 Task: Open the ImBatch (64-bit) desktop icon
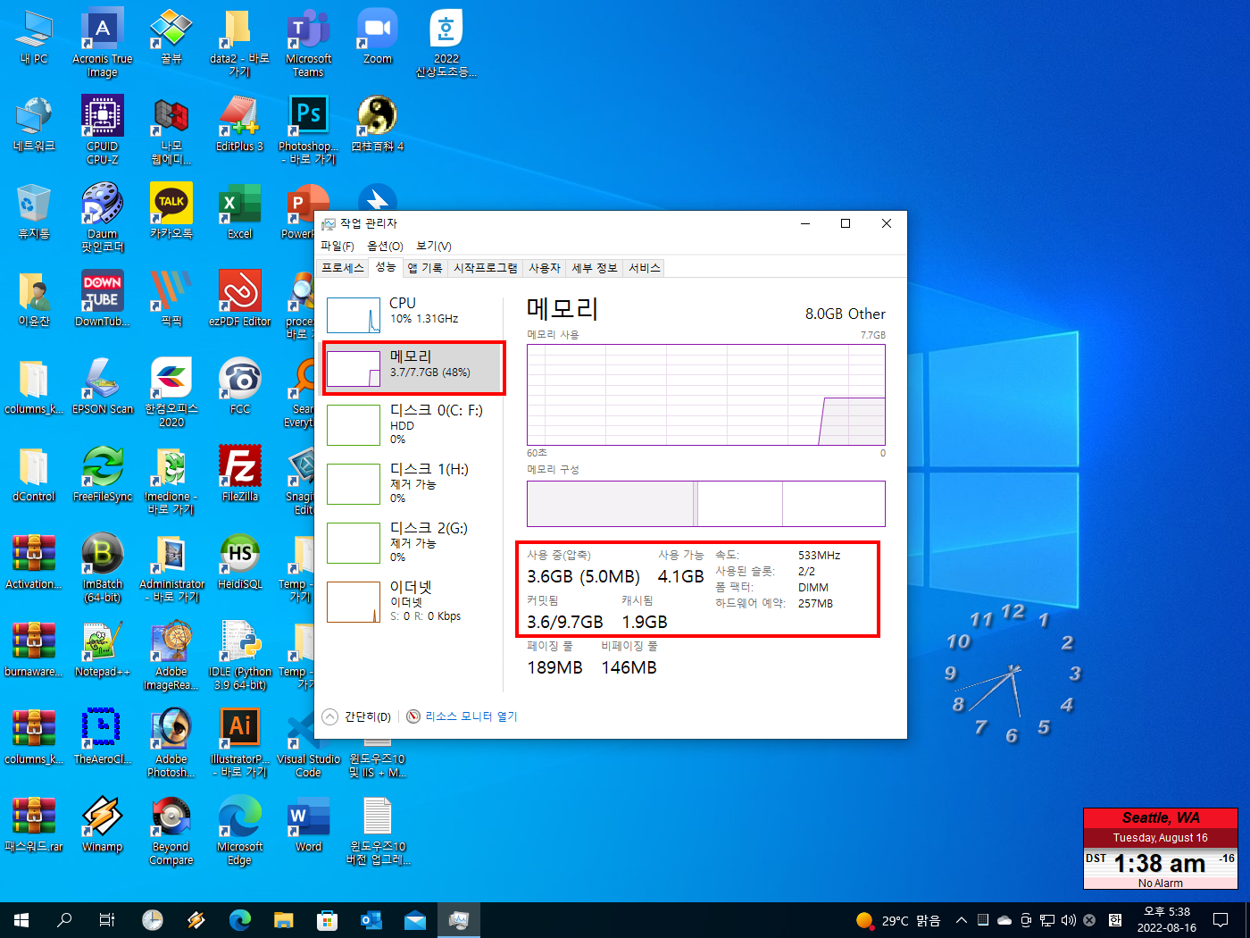(x=103, y=568)
